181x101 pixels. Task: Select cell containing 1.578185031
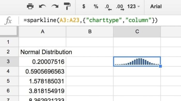point(42,81)
